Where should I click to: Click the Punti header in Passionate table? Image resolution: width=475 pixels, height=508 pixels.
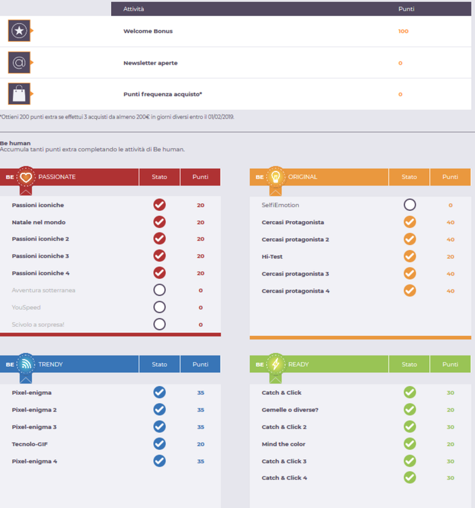coord(200,177)
